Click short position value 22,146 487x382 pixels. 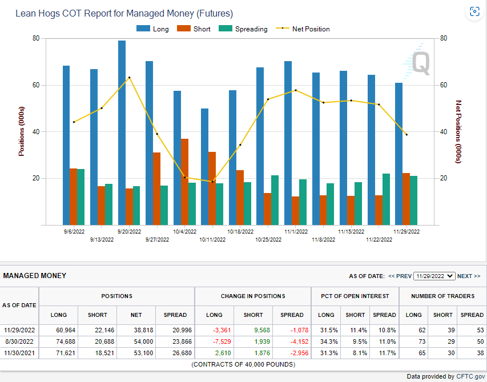[x=104, y=330]
